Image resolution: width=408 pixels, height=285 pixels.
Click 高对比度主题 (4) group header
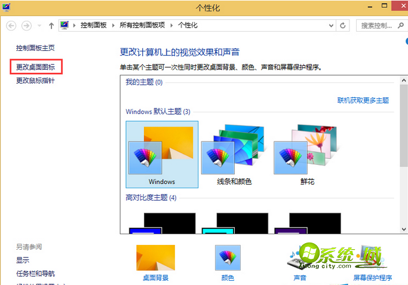[x=151, y=198]
